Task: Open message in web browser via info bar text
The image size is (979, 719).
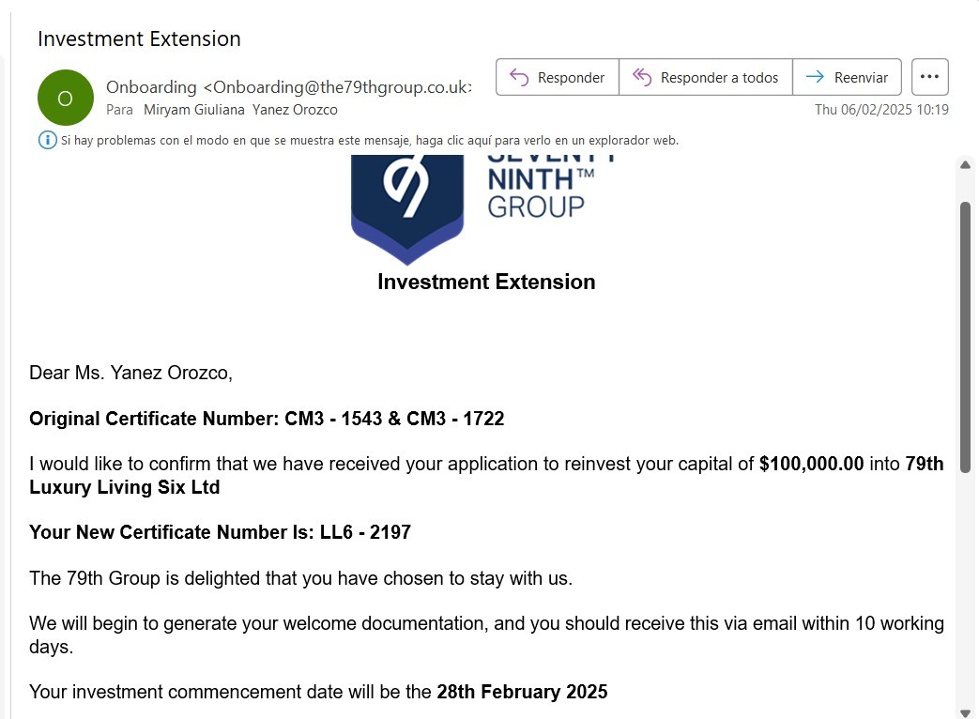Action: 370,141
